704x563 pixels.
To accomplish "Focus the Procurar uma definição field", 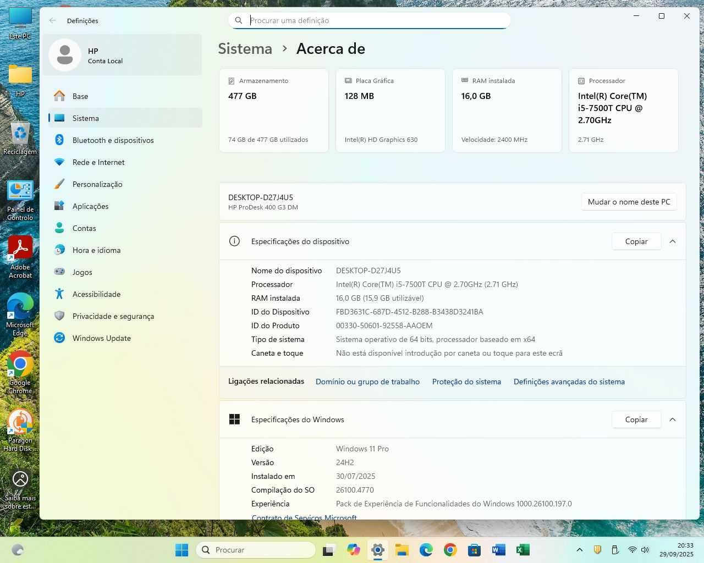I will pos(370,20).
